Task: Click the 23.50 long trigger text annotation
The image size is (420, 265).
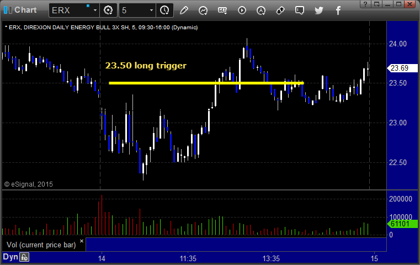Action: point(146,66)
